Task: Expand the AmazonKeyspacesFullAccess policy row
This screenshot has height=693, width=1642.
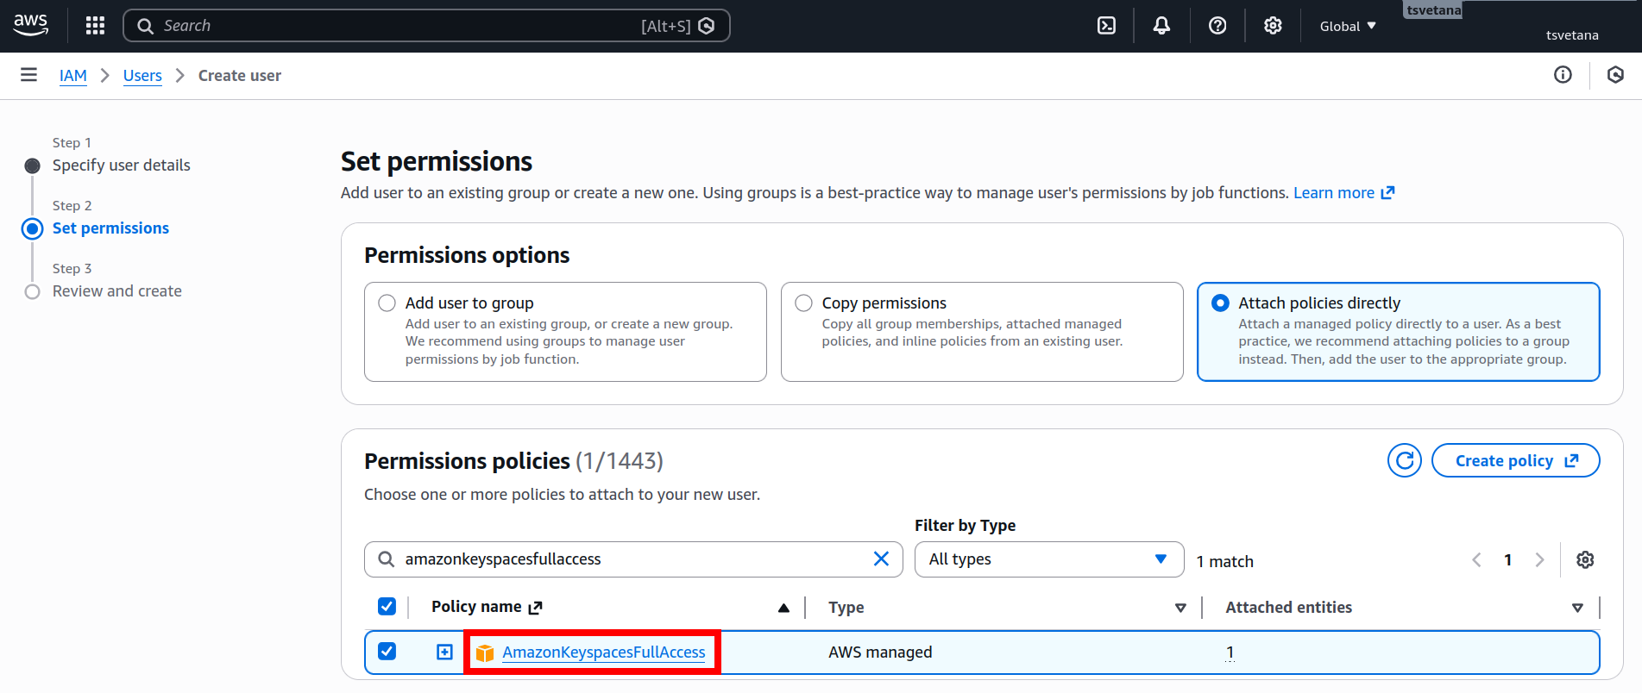Action: 444,652
